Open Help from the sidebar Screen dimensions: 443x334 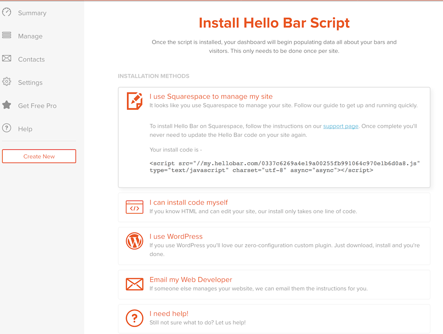25,129
